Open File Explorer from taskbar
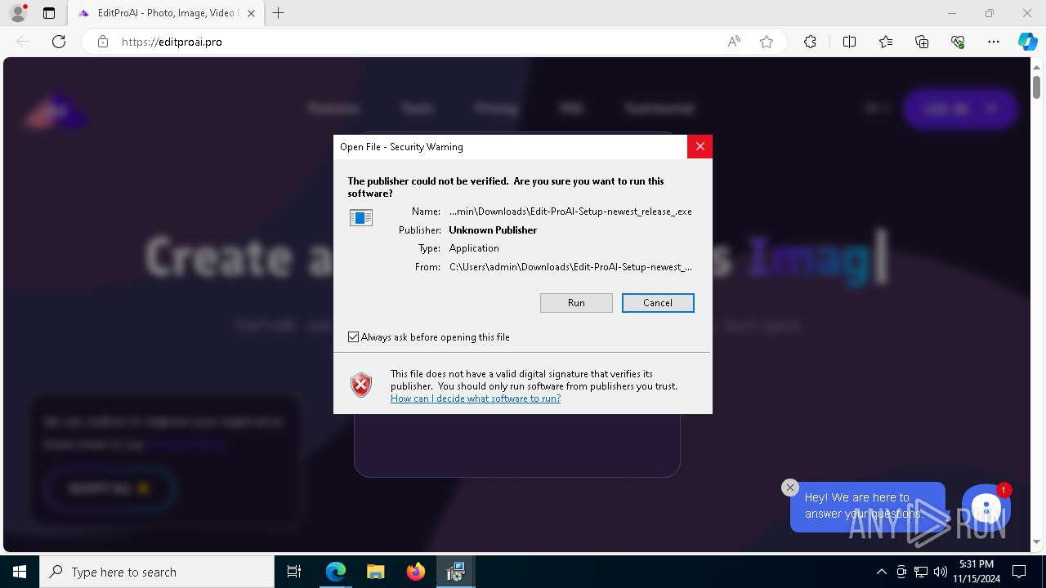Screen dimensions: 1046x588 click(376, 572)
